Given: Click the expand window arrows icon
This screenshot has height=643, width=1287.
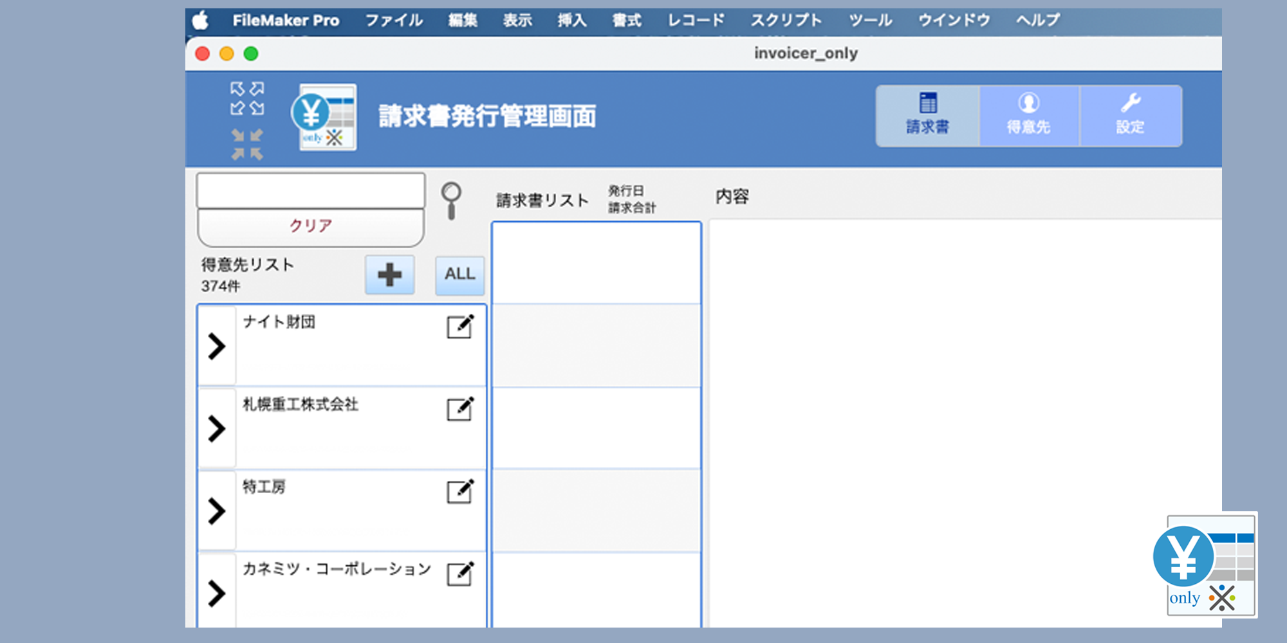Looking at the screenshot, I should pyautogui.click(x=247, y=98).
